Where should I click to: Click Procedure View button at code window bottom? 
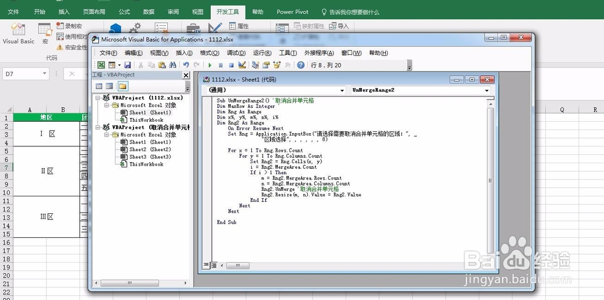206,265
